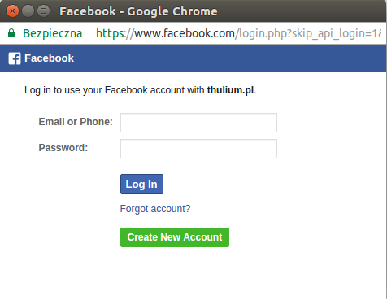Image resolution: width=387 pixels, height=299 pixels.
Task: Focus the Email or Phone input field
Action: pyautogui.click(x=198, y=123)
